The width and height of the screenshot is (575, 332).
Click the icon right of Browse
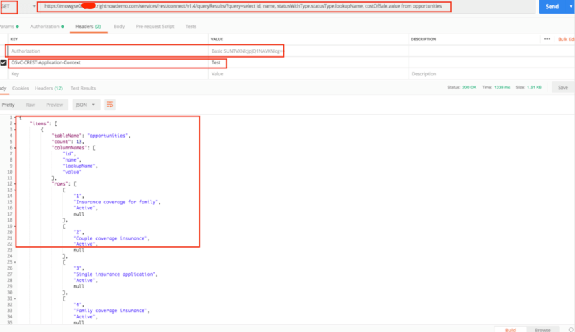coord(567,329)
